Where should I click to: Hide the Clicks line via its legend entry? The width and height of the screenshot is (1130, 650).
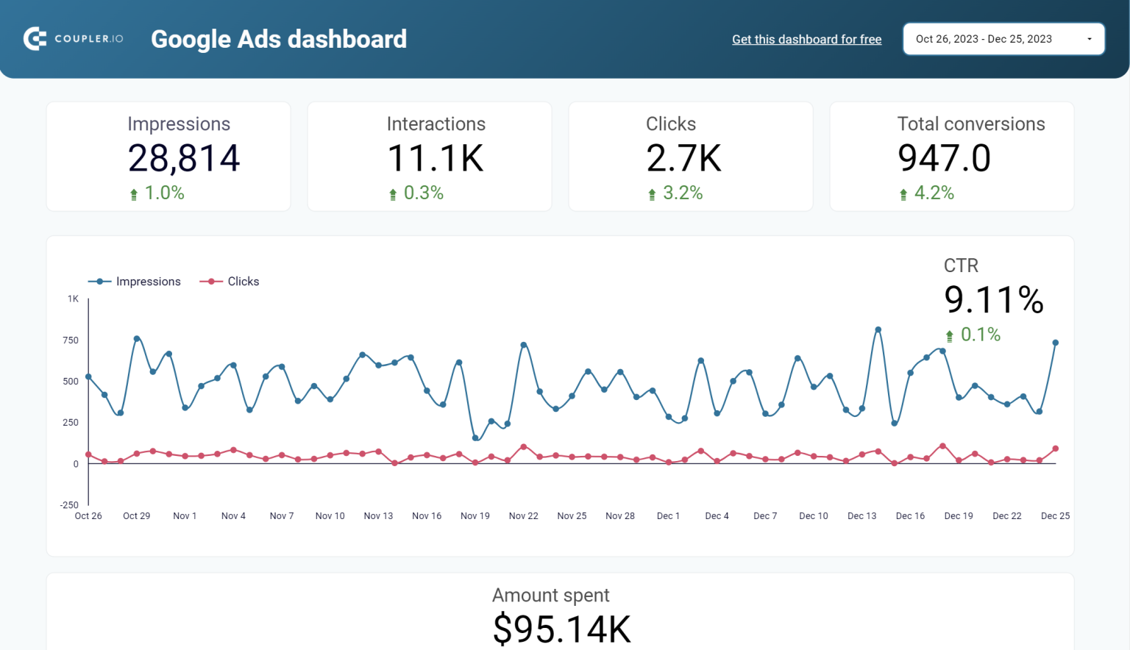tap(230, 281)
